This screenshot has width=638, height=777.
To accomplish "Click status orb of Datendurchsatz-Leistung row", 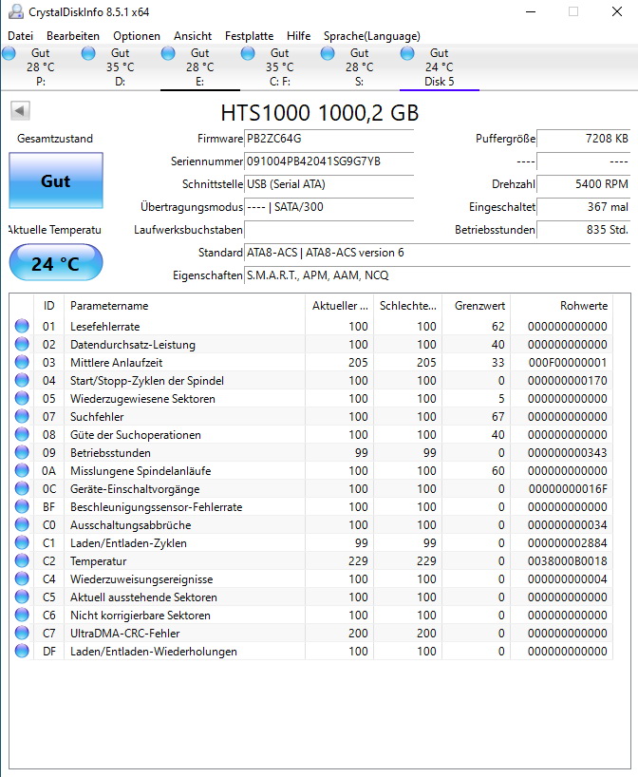I will coord(22,344).
